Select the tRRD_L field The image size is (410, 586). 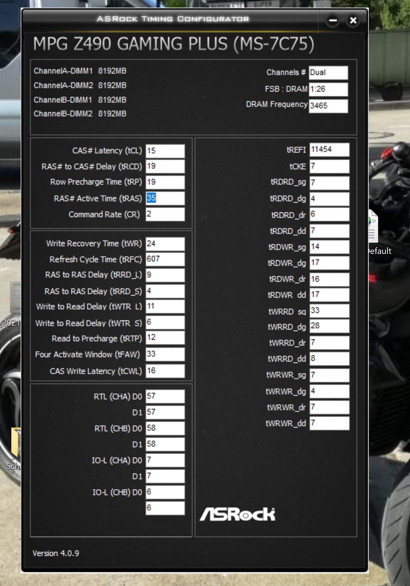[x=165, y=275]
